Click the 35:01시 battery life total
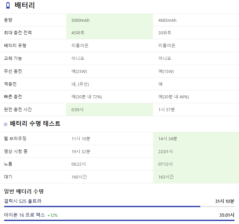 (x=227, y=215)
